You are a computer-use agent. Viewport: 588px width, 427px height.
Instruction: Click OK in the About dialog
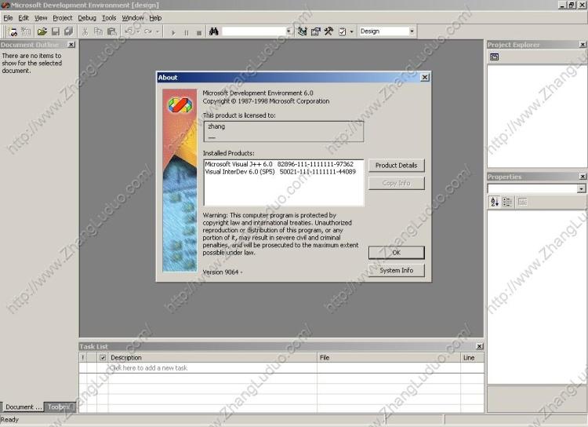coord(397,253)
